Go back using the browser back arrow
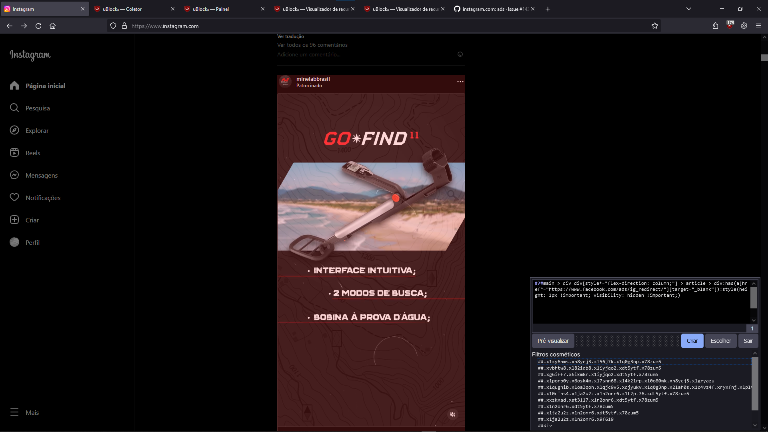This screenshot has height=432, width=768. 9,26
